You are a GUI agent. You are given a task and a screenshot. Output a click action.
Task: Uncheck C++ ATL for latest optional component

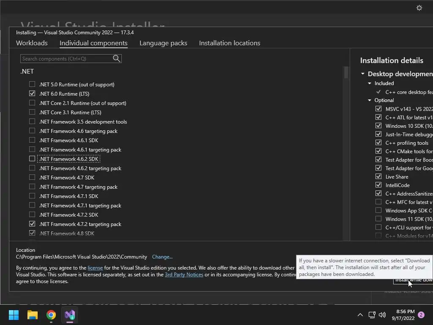click(378, 117)
